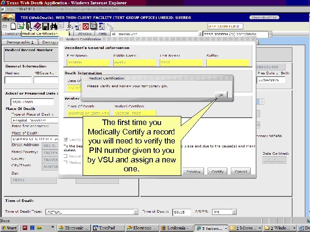
Task: Click the Pres Date of Birth field
Action: click(x=271, y=80)
